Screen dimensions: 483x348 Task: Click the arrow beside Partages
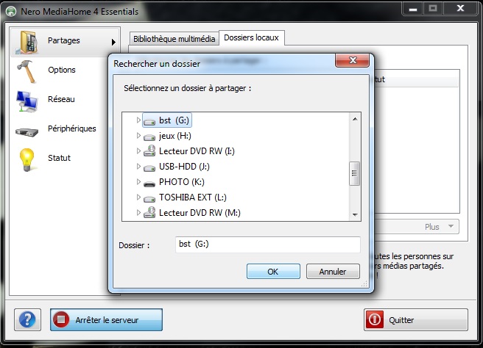(113, 42)
